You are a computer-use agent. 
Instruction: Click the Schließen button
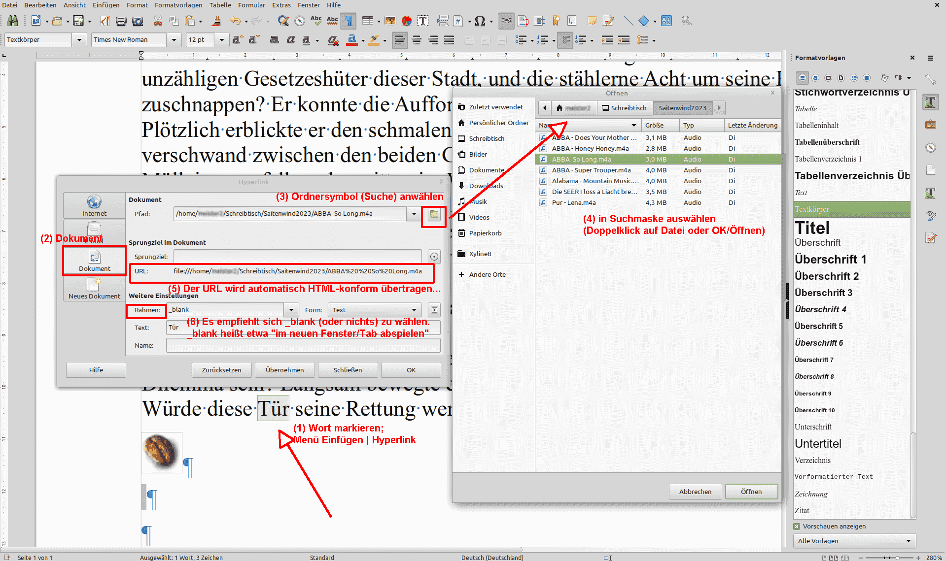pos(348,370)
